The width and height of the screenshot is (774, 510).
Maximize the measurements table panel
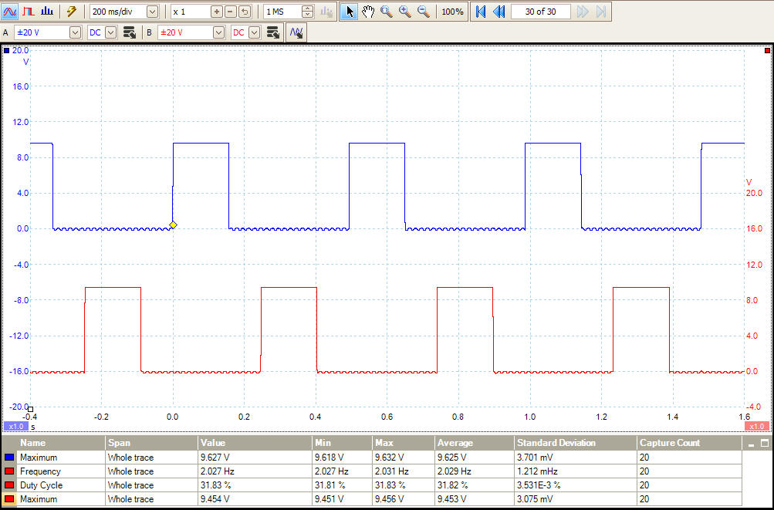tap(765, 444)
